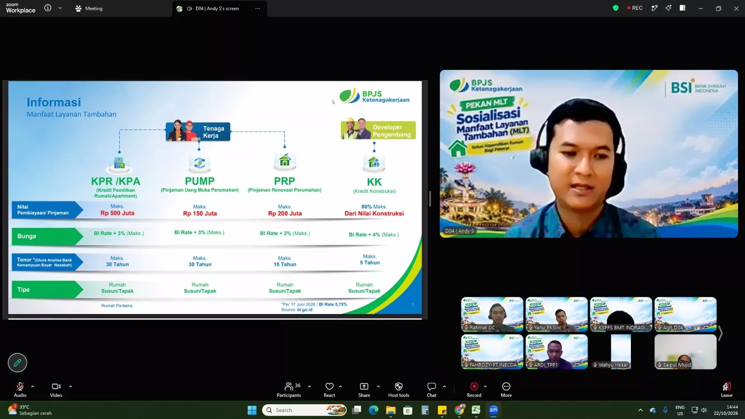Leave the meeting
745x419 pixels.
coord(726,390)
